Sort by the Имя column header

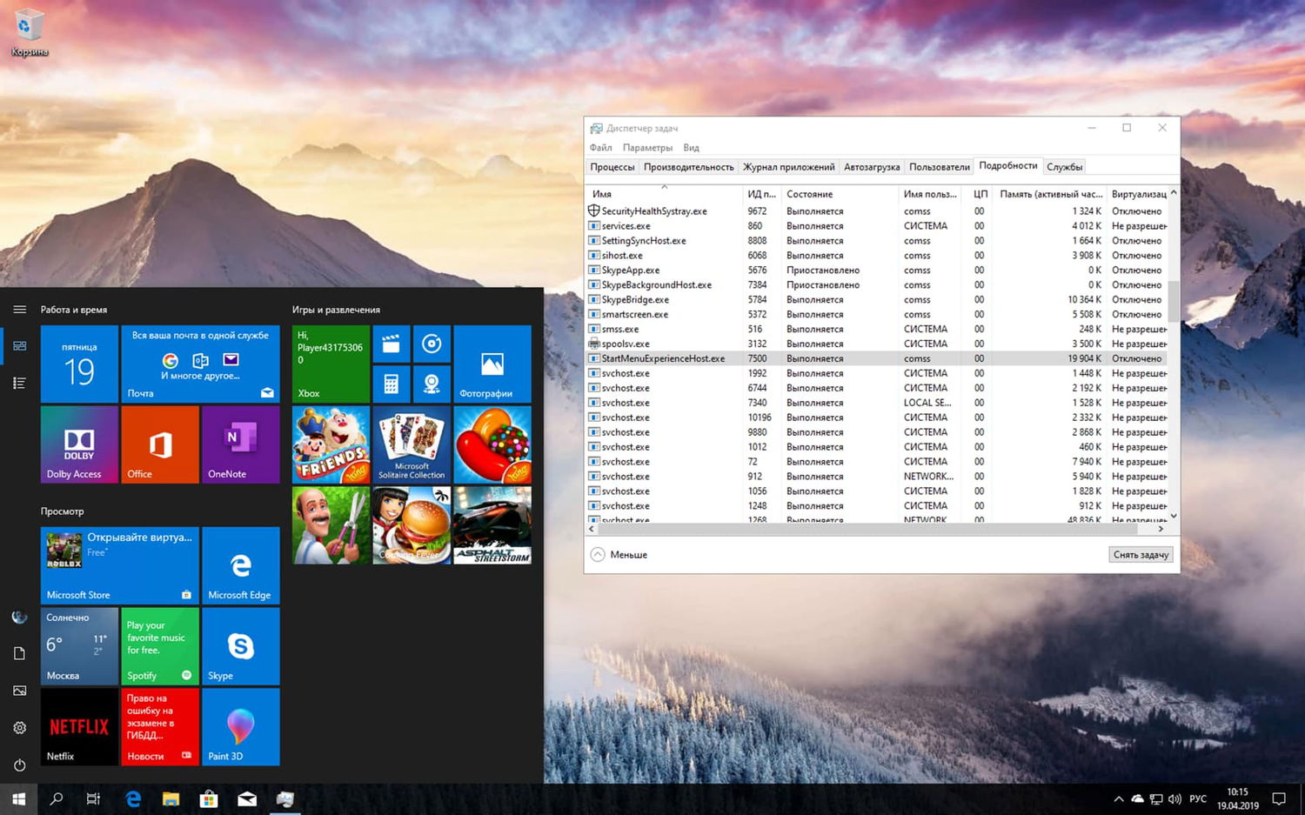click(665, 194)
